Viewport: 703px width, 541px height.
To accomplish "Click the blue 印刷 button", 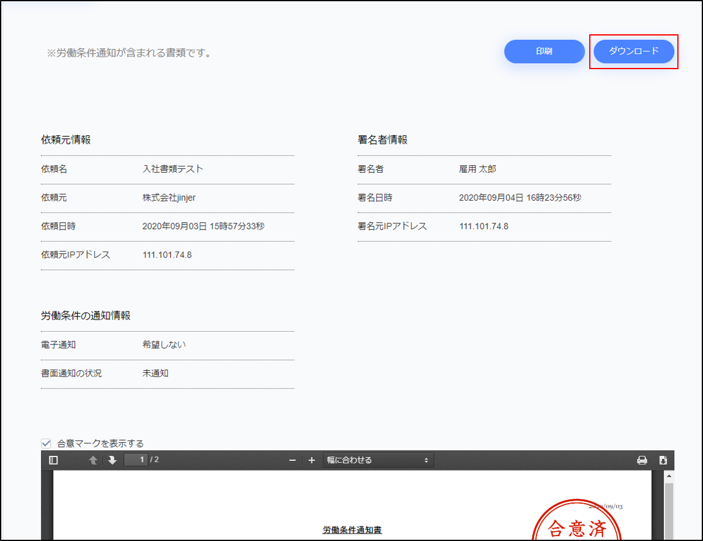I will click(544, 51).
